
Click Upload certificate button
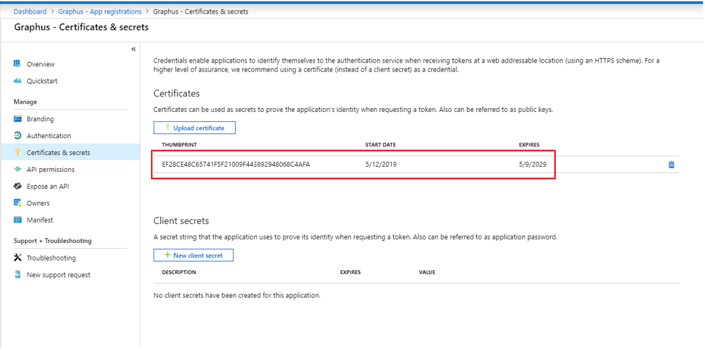tap(194, 128)
